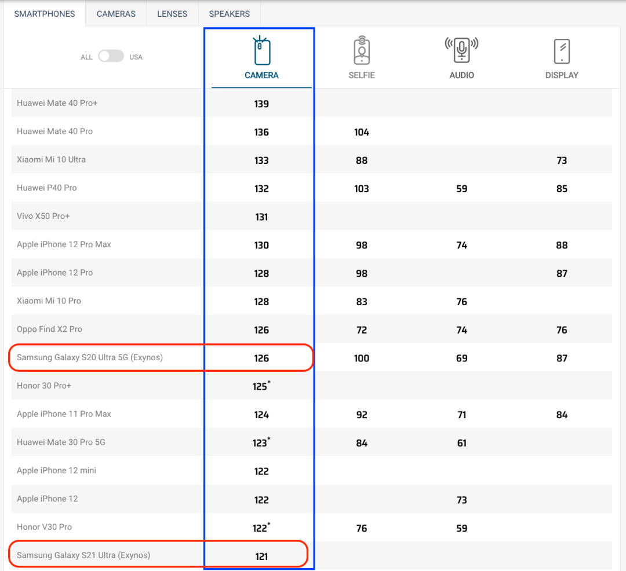
Task: Click the DISPLAY column label
Action: pos(562,75)
